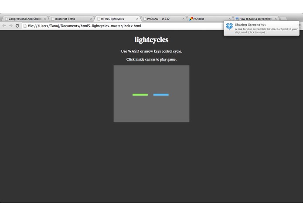Switch to the Javascript Tetris tab
Image resolution: width=303 pixels, height=216 pixels.
pos(71,19)
